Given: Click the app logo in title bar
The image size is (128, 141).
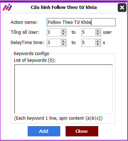Looking at the screenshot, I should point(7,7).
